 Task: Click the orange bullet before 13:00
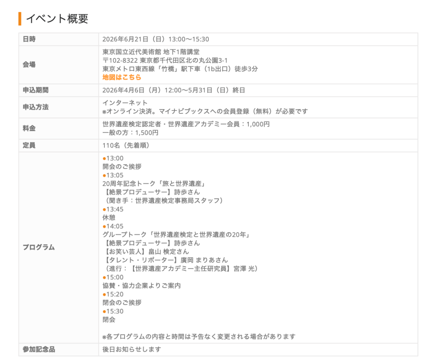pos(104,158)
